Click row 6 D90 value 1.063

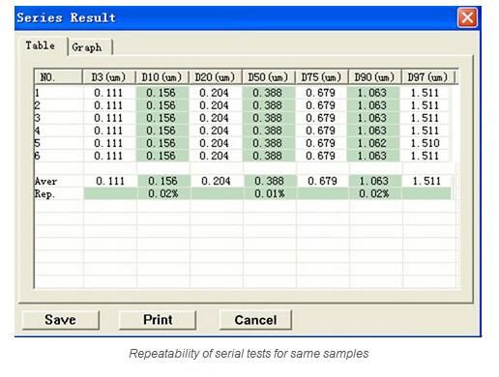click(x=372, y=156)
